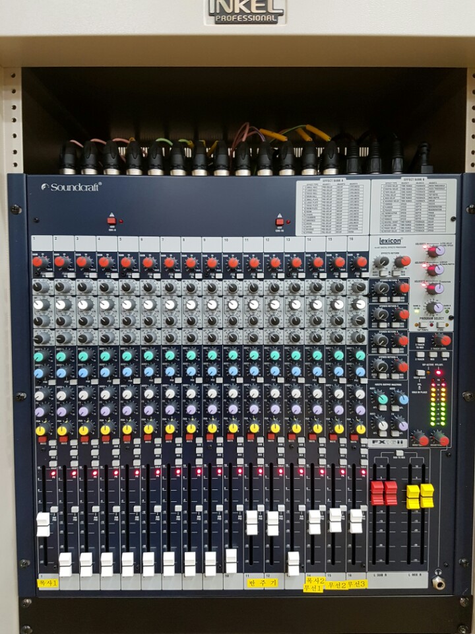
Task: Click the yellow label 반주기
Action: pyautogui.click(x=263, y=582)
